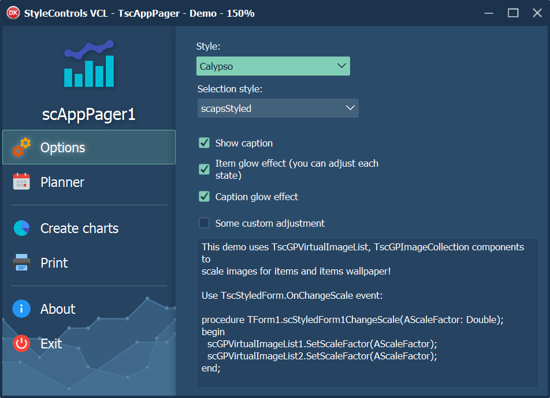Click the blue info About icon
Screen dimensions: 550x398
pos(21,309)
